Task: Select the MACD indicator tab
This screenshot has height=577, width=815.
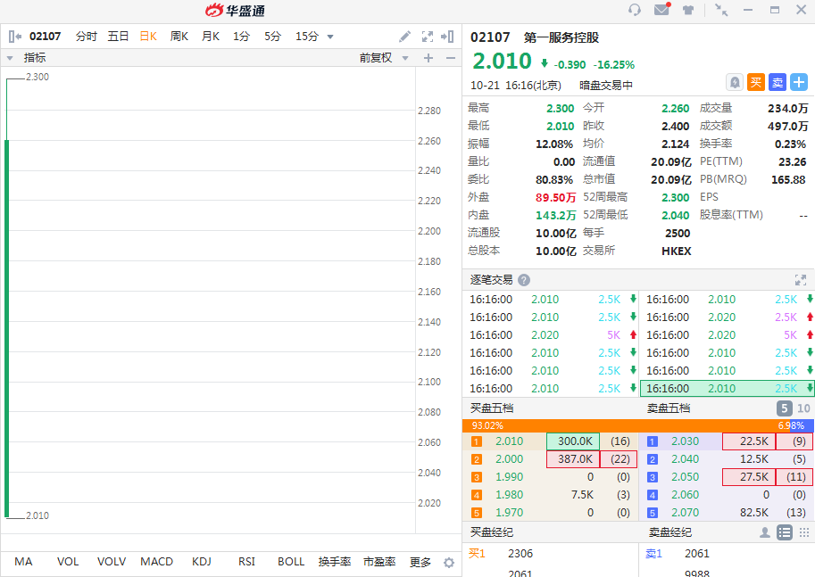Action: 156,562
